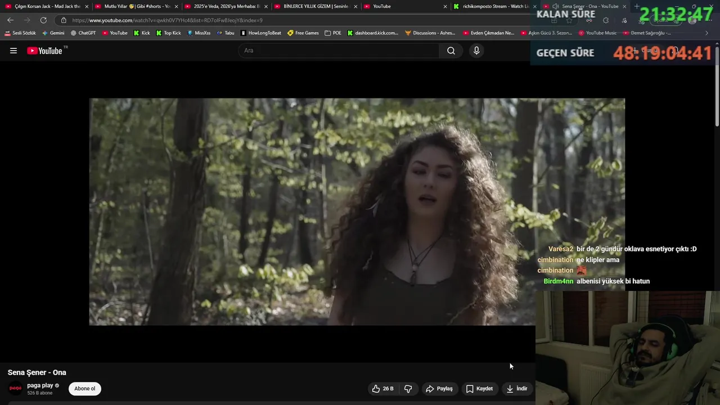The width and height of the screenshot is (720, 405).
Task: Close the BİNLERCE YILLIK GİZEM tab
Action: tap(355, 7)
